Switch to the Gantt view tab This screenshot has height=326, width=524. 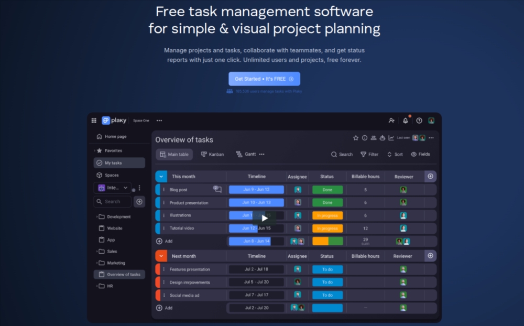click(246, 155)
